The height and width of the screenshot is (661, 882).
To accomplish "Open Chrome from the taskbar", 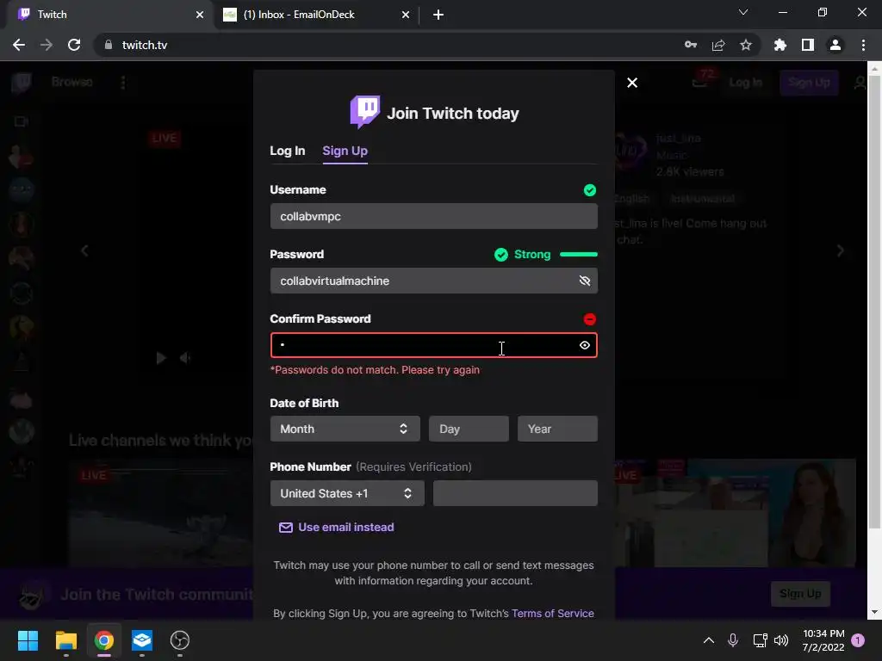I will tap(104, 640).
